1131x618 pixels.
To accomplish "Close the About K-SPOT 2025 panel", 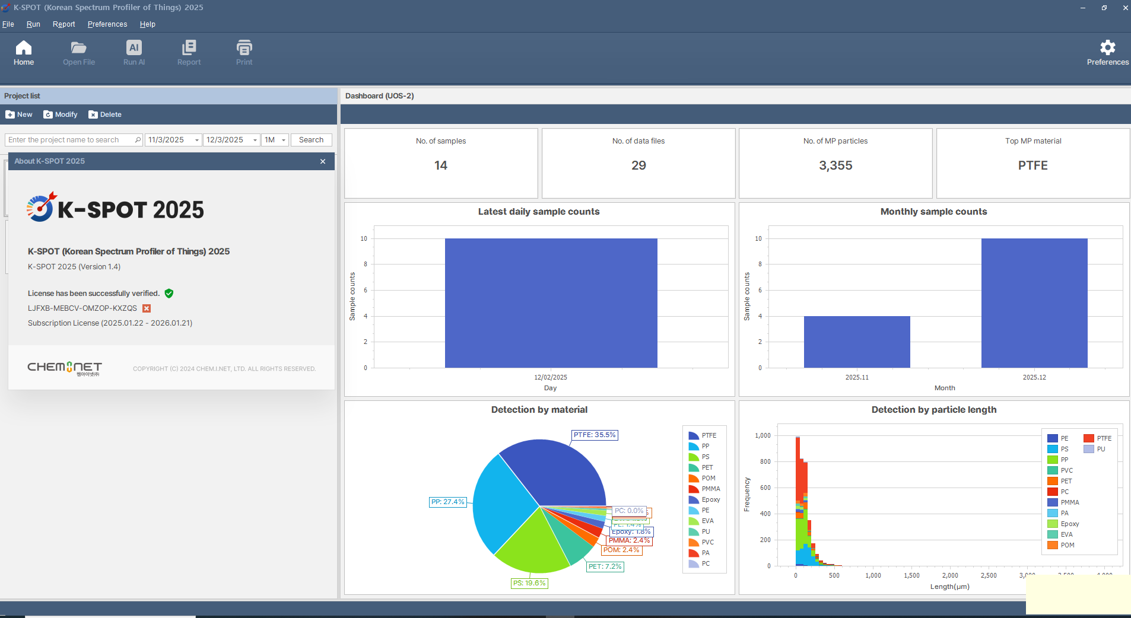I will pyautogui.click(x=323, y=161).
